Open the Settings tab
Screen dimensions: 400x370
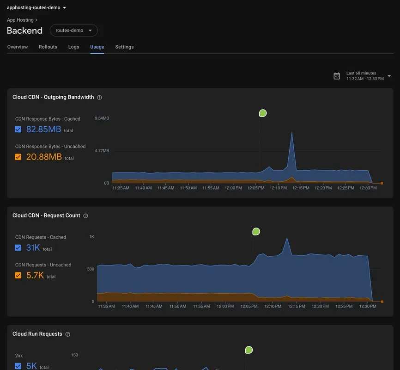pyautogui.click(x=125, y=47)
